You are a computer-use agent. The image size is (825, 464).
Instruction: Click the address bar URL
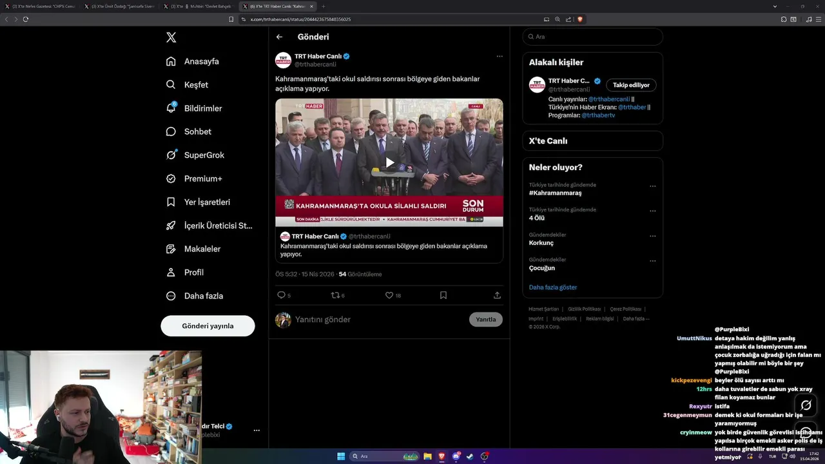[300, 19]
